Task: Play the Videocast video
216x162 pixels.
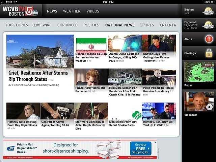Action: [209, 107]
